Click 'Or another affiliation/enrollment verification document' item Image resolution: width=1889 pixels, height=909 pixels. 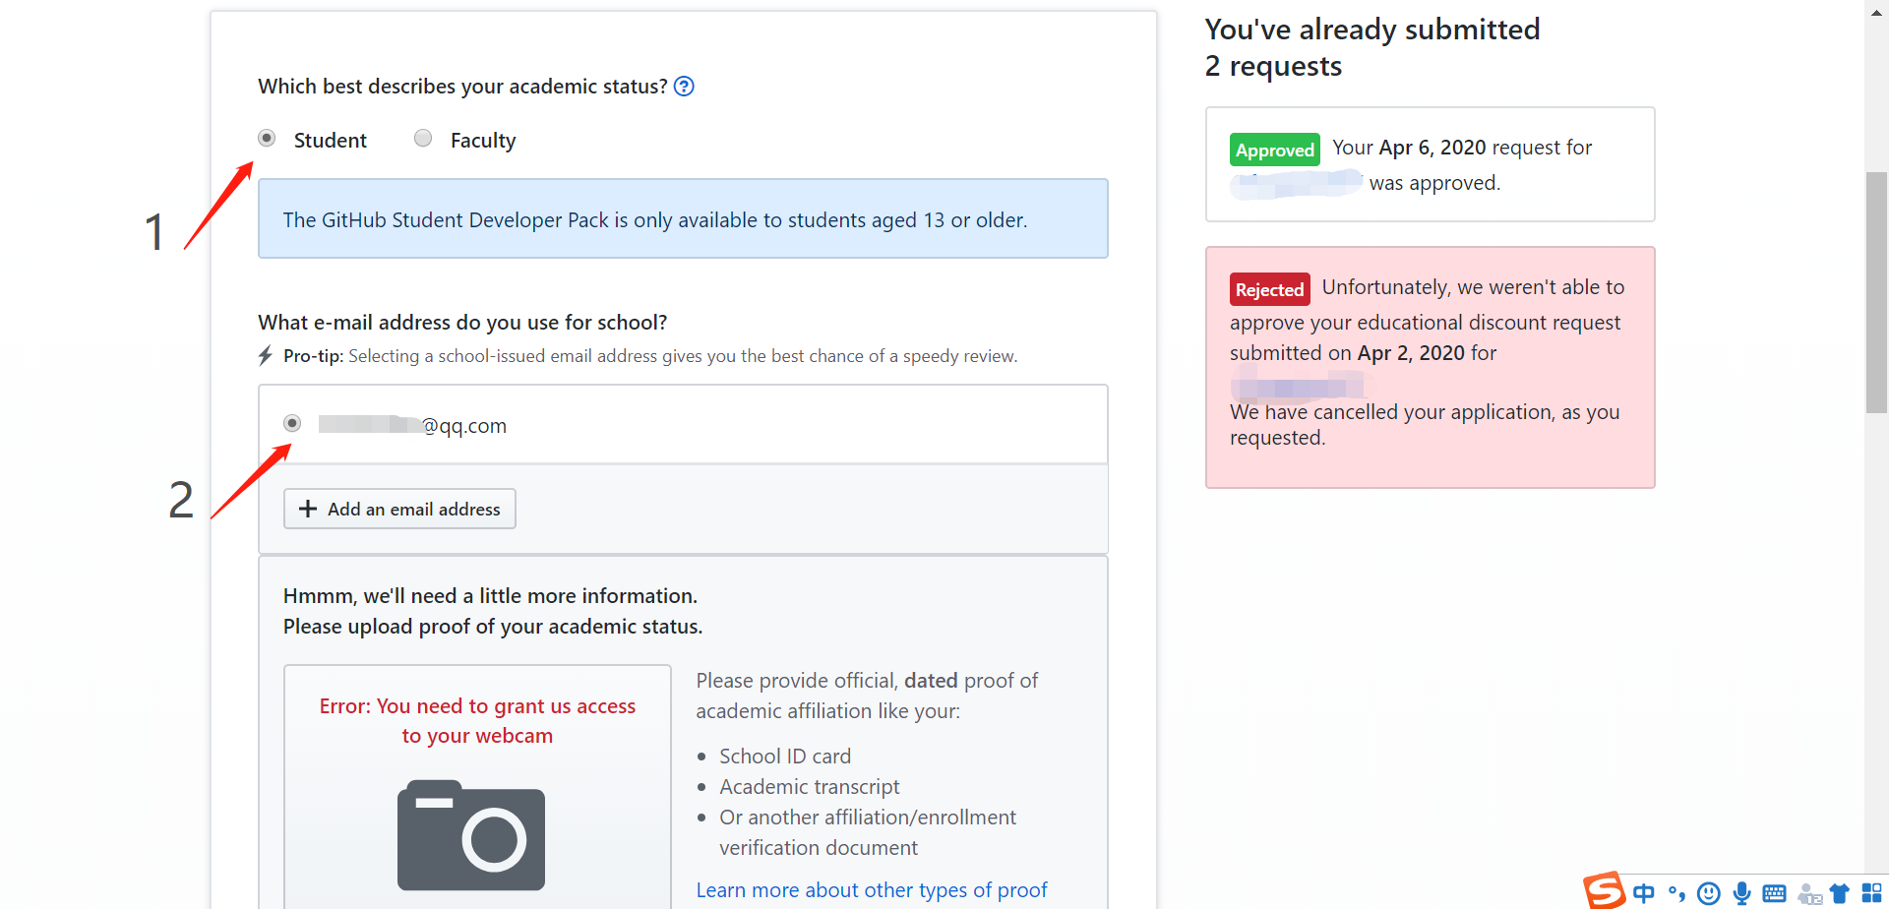[x=868, y=832]
